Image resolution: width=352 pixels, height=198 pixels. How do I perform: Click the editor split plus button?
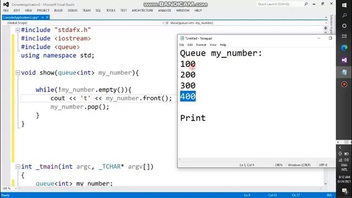click(x=326, y=28)
